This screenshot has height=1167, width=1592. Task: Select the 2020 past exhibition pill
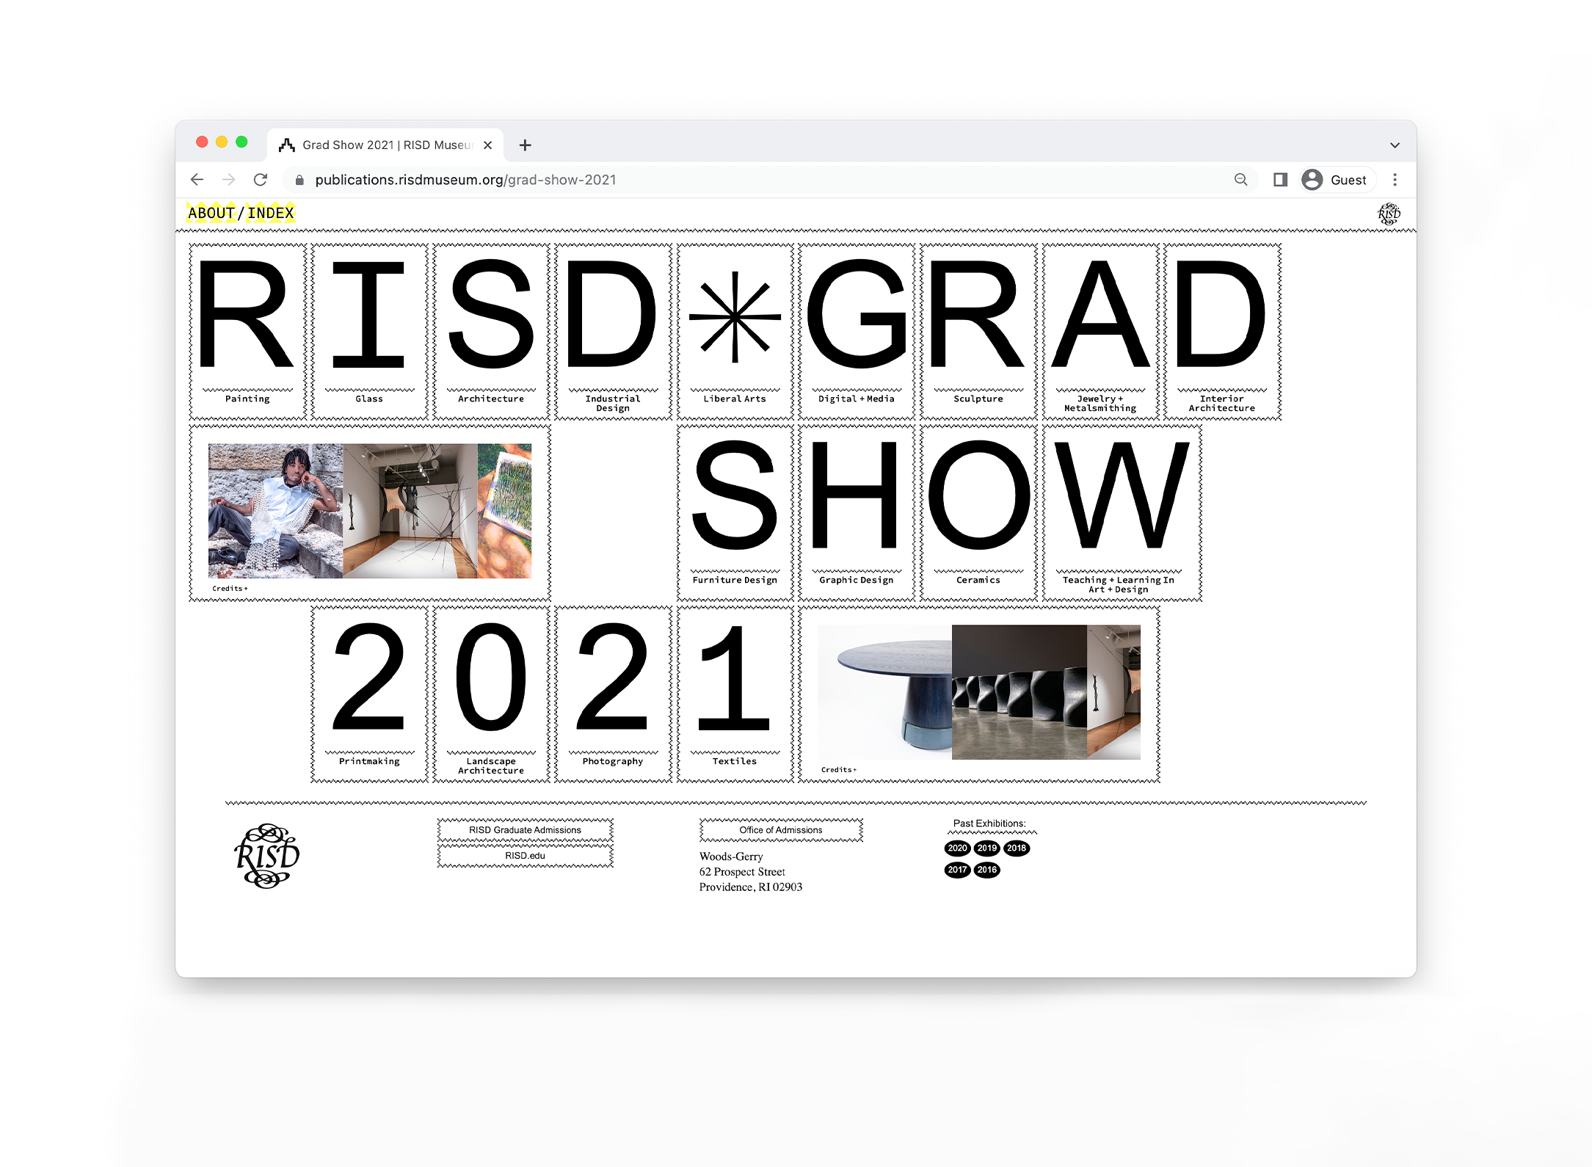coord(957,848)
